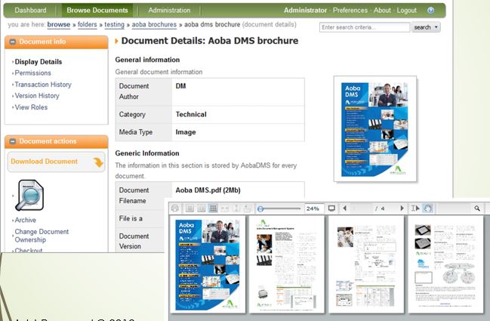Click the fit width icon
490x321 pixels.
[x=225, y=208]
